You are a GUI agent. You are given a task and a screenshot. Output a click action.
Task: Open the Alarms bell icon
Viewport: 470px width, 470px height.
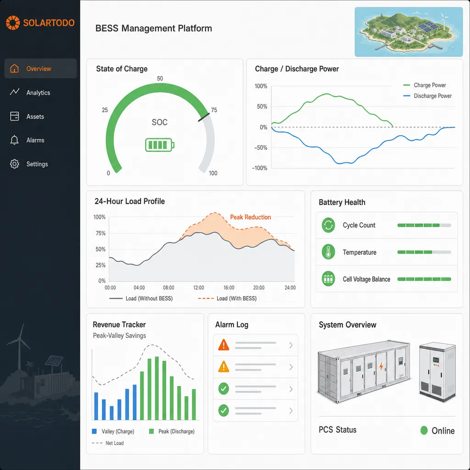click(x=14, y=140)
